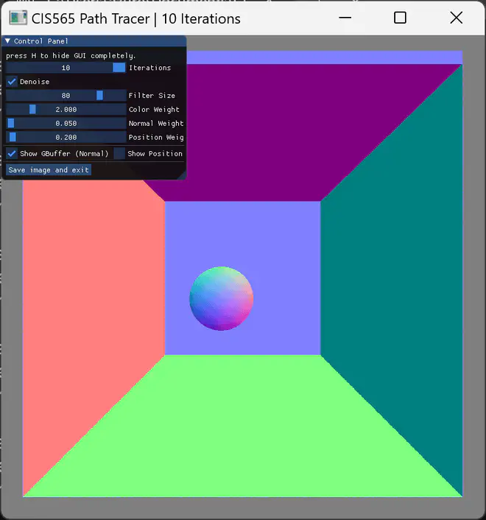Click the sphere in the rendered scene
The image size is (486, 520).
tap(222, 298)
